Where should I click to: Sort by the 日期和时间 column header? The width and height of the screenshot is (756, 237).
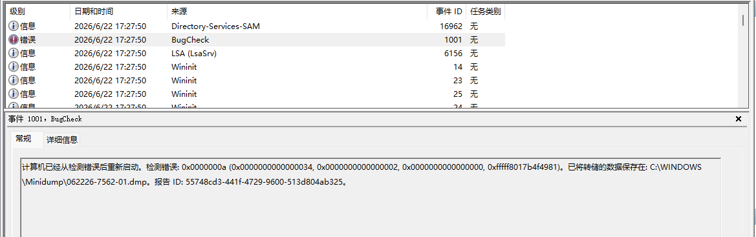[x=118, y=11]
